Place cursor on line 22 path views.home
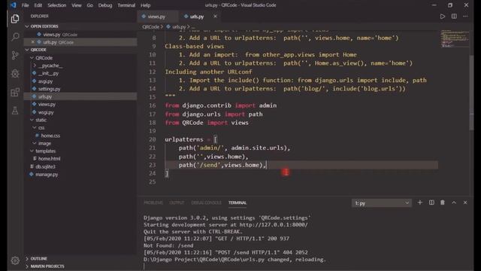Viewport: 481px width, 271px height. pyautogui.click(x=213, y=157)
